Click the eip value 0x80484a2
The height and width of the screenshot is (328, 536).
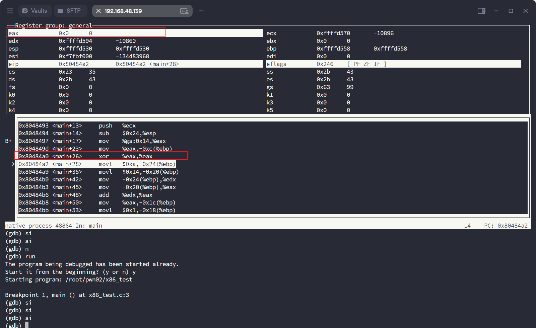[74, 64]
